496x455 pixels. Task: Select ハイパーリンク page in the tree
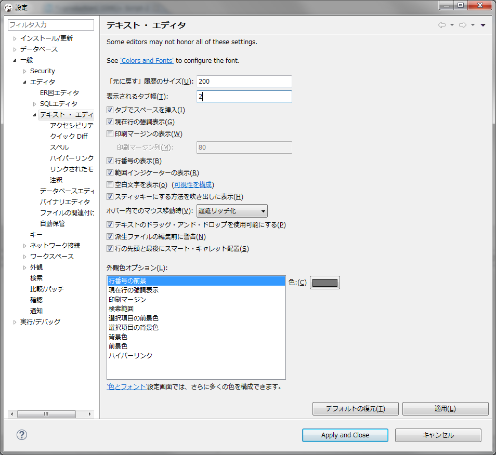72,158
